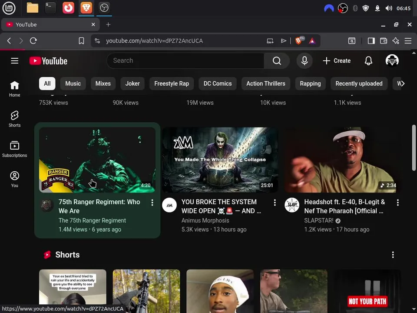Image resolution: width=417 pixels, height=313 pixels.
Task: Open SLAPSTAR! channel avatar
Action: 292,205
